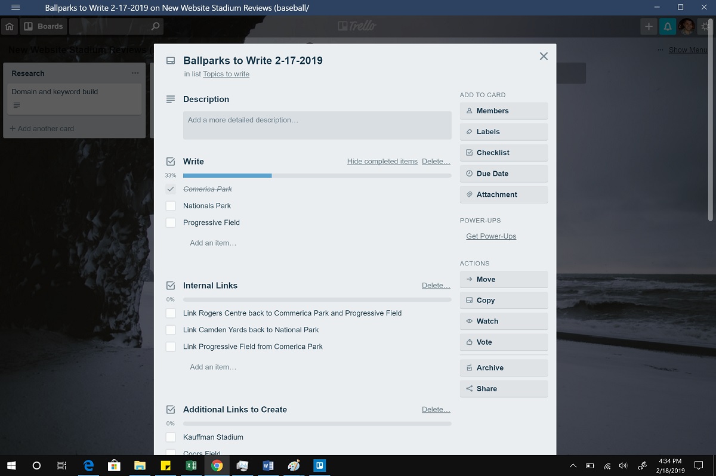Open Sticky Notes from the taskbar
716x476 pixels.
[x=165, y=465]
